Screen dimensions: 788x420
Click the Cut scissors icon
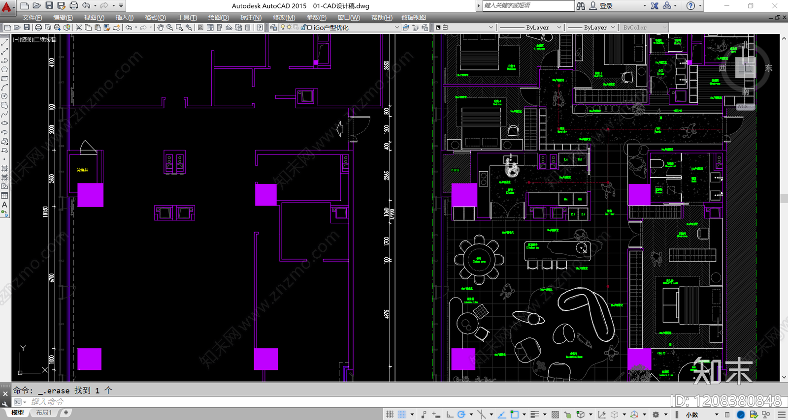[79, 28]
